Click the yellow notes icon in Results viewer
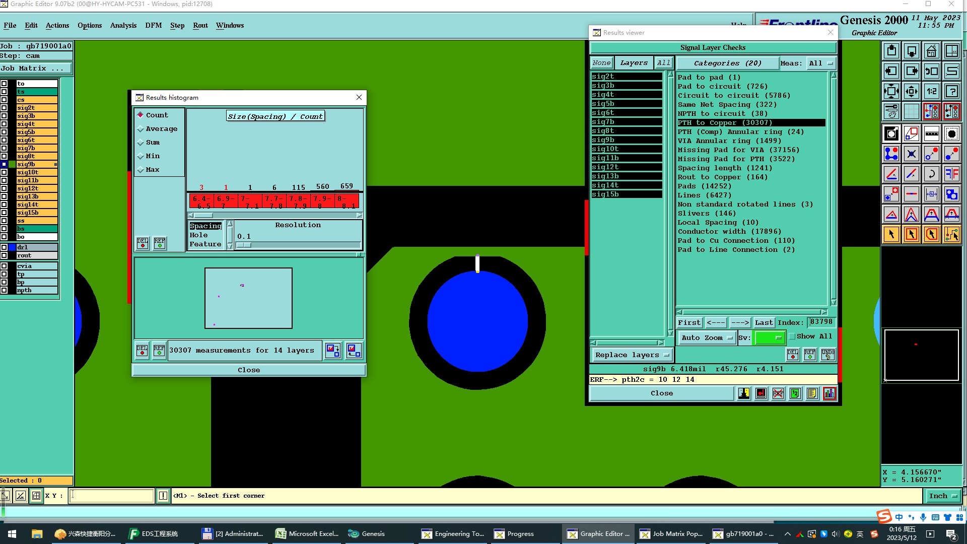Viewport: 967px width, 544px height. [x=812, y=393]
